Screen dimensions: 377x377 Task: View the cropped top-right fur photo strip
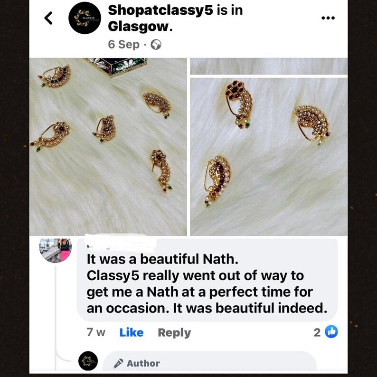pos(269,66)
